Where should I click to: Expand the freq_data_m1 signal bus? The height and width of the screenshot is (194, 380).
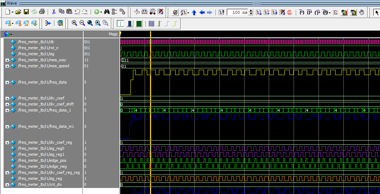click(7, 127)
